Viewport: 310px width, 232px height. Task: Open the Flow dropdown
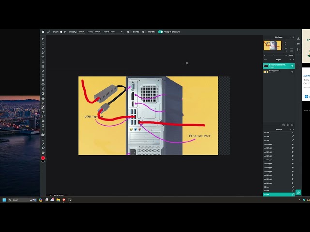point(97,32)
